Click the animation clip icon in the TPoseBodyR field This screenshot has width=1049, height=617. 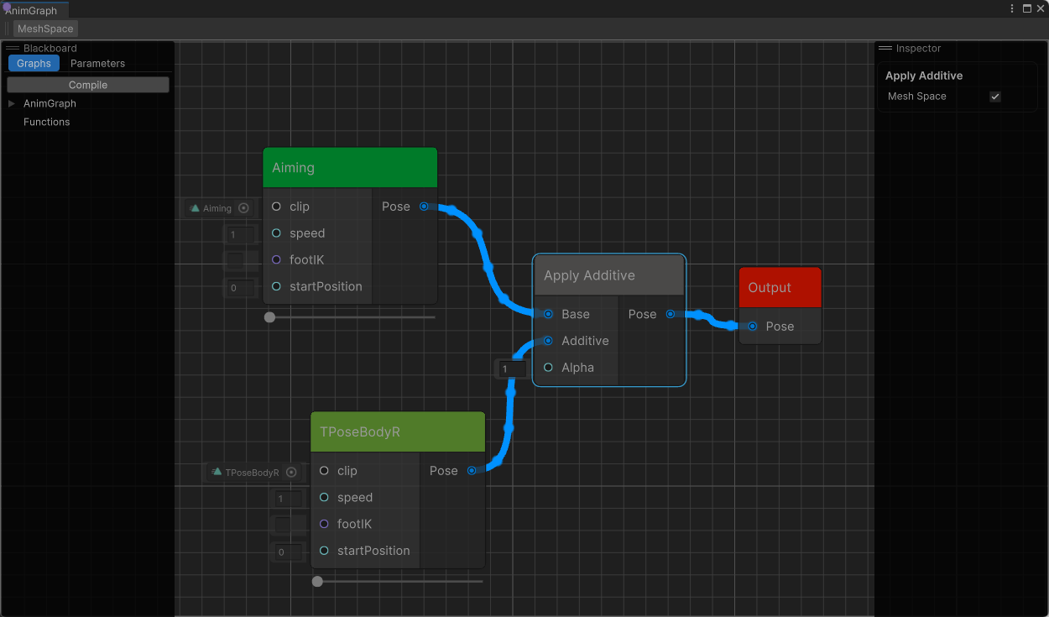click(x=217, y=473)
